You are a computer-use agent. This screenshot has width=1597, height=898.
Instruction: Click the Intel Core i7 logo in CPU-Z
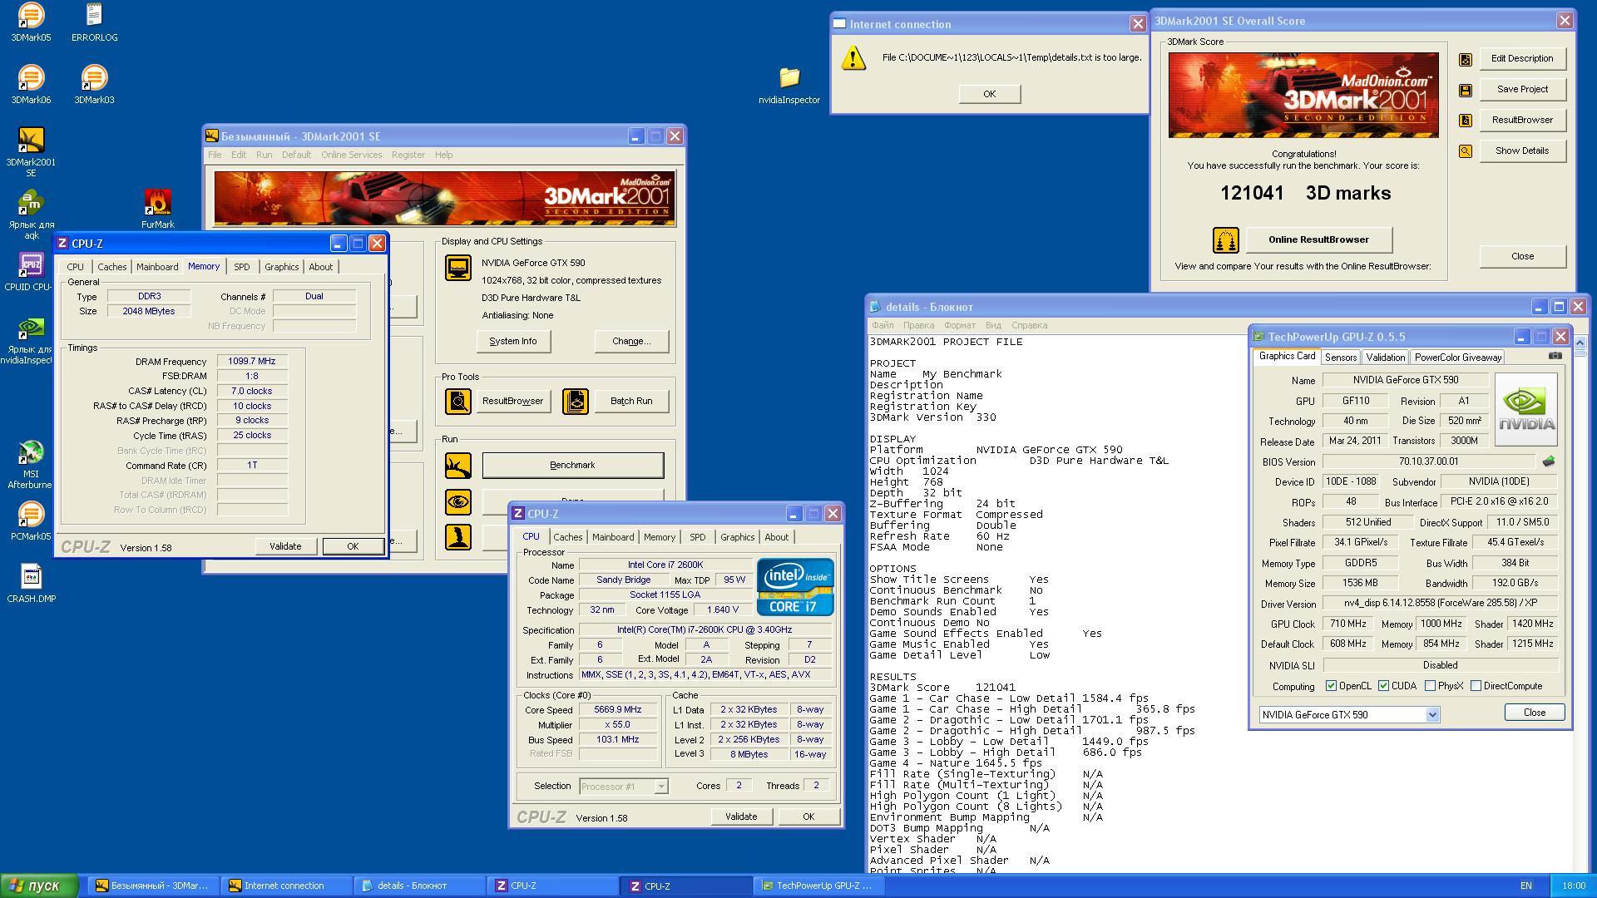pos(795,587)
